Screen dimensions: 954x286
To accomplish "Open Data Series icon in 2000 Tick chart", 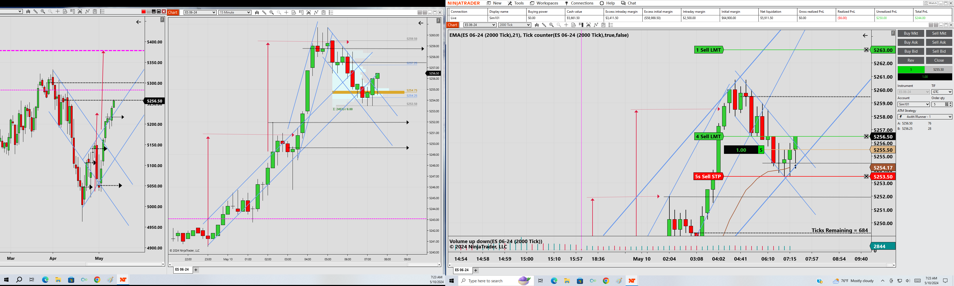I will click(x=589, y=25).
